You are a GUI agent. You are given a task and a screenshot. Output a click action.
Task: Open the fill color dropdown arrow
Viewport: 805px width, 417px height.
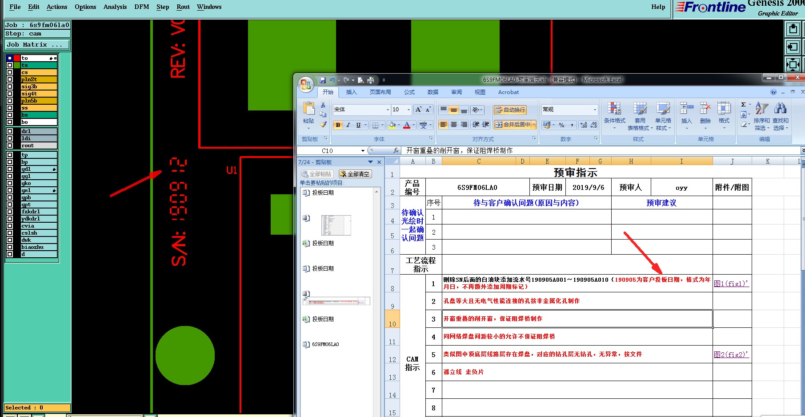(x=399, y=125)
